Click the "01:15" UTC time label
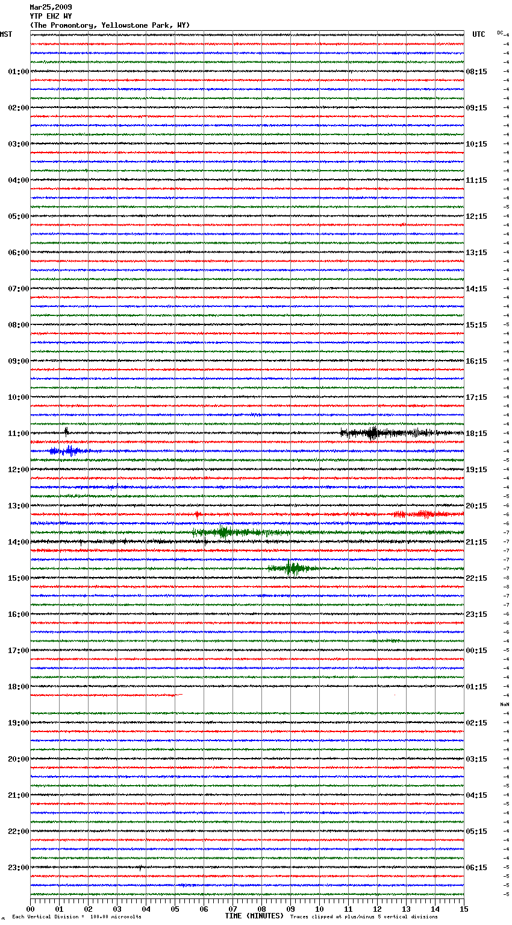512x925 pixels. pos(476,687)
